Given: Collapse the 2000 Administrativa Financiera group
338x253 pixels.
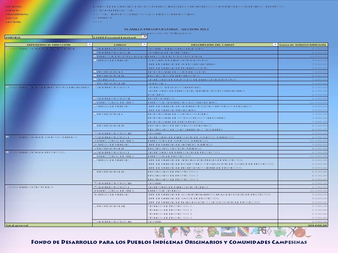Looking at the screenshot, I should (7, 87).
